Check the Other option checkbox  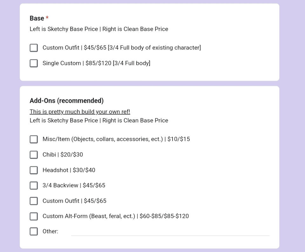click(x=34, y=231)
